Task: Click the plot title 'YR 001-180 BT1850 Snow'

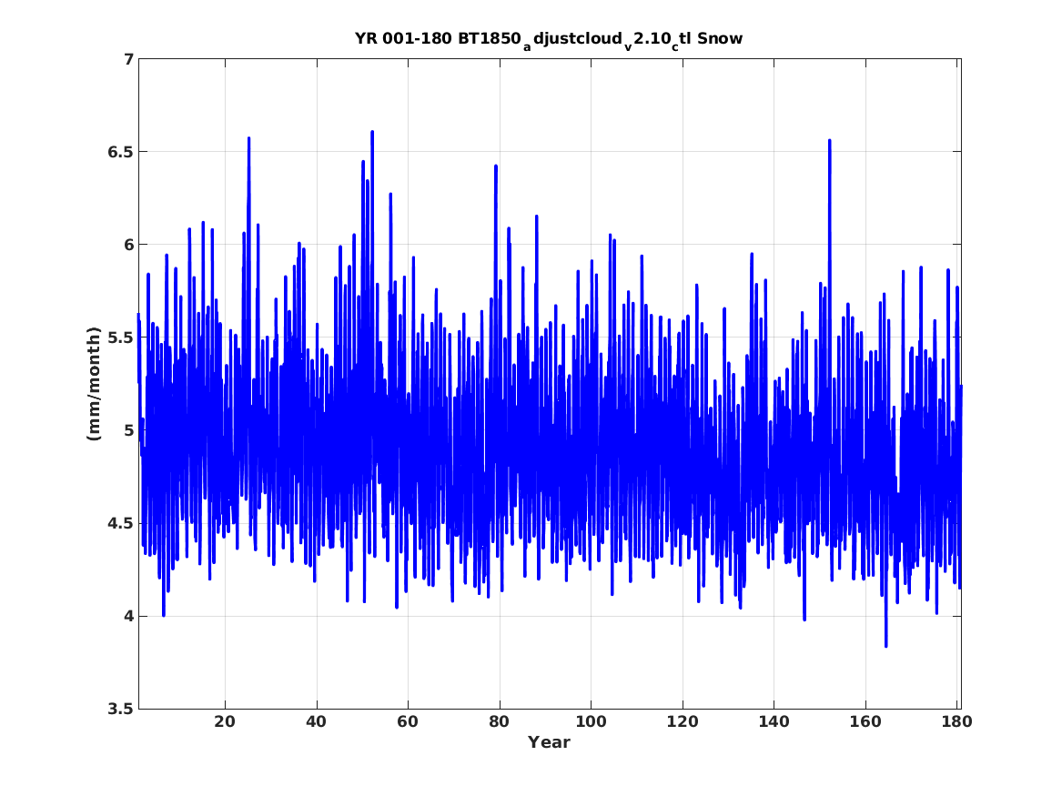Action: click(x=549, y=39)
